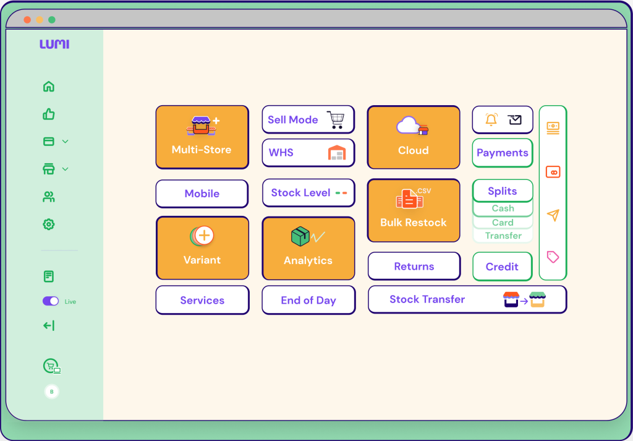633x441 pixels.
Task: Open the settings gear in sidebar
Action: pos(49,225)
